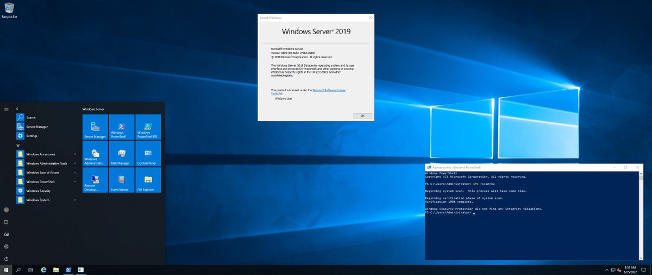Click the user account icon in Start
Image resolution: width=652 pixels, height=275 pixels.
click(6, 210)
